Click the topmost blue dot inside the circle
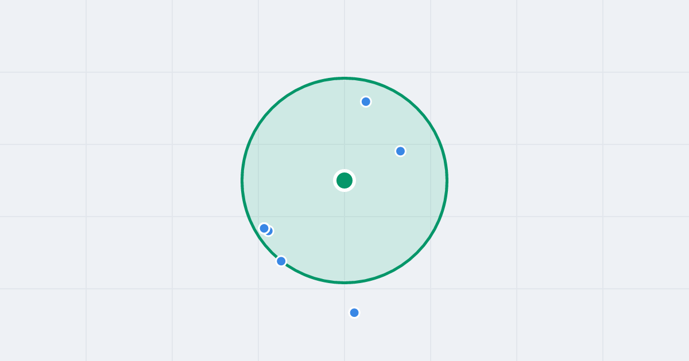Screen dimensions: 689x361 point(366,102)
